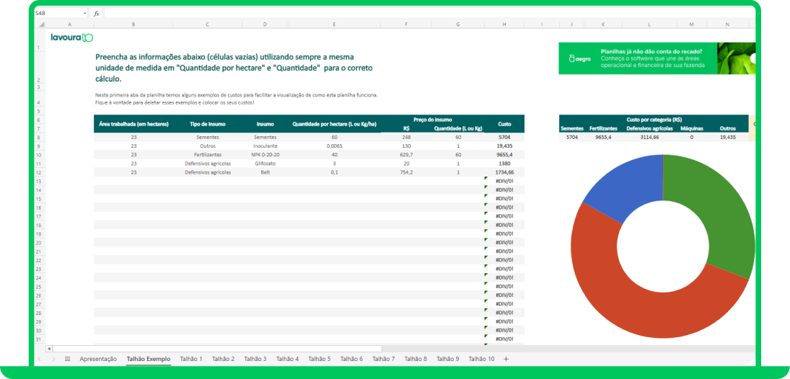Viewport: 790px width, 379px height.
Task: Click the horizontal scrollbar left arrow
Action: tap(49, 348)
